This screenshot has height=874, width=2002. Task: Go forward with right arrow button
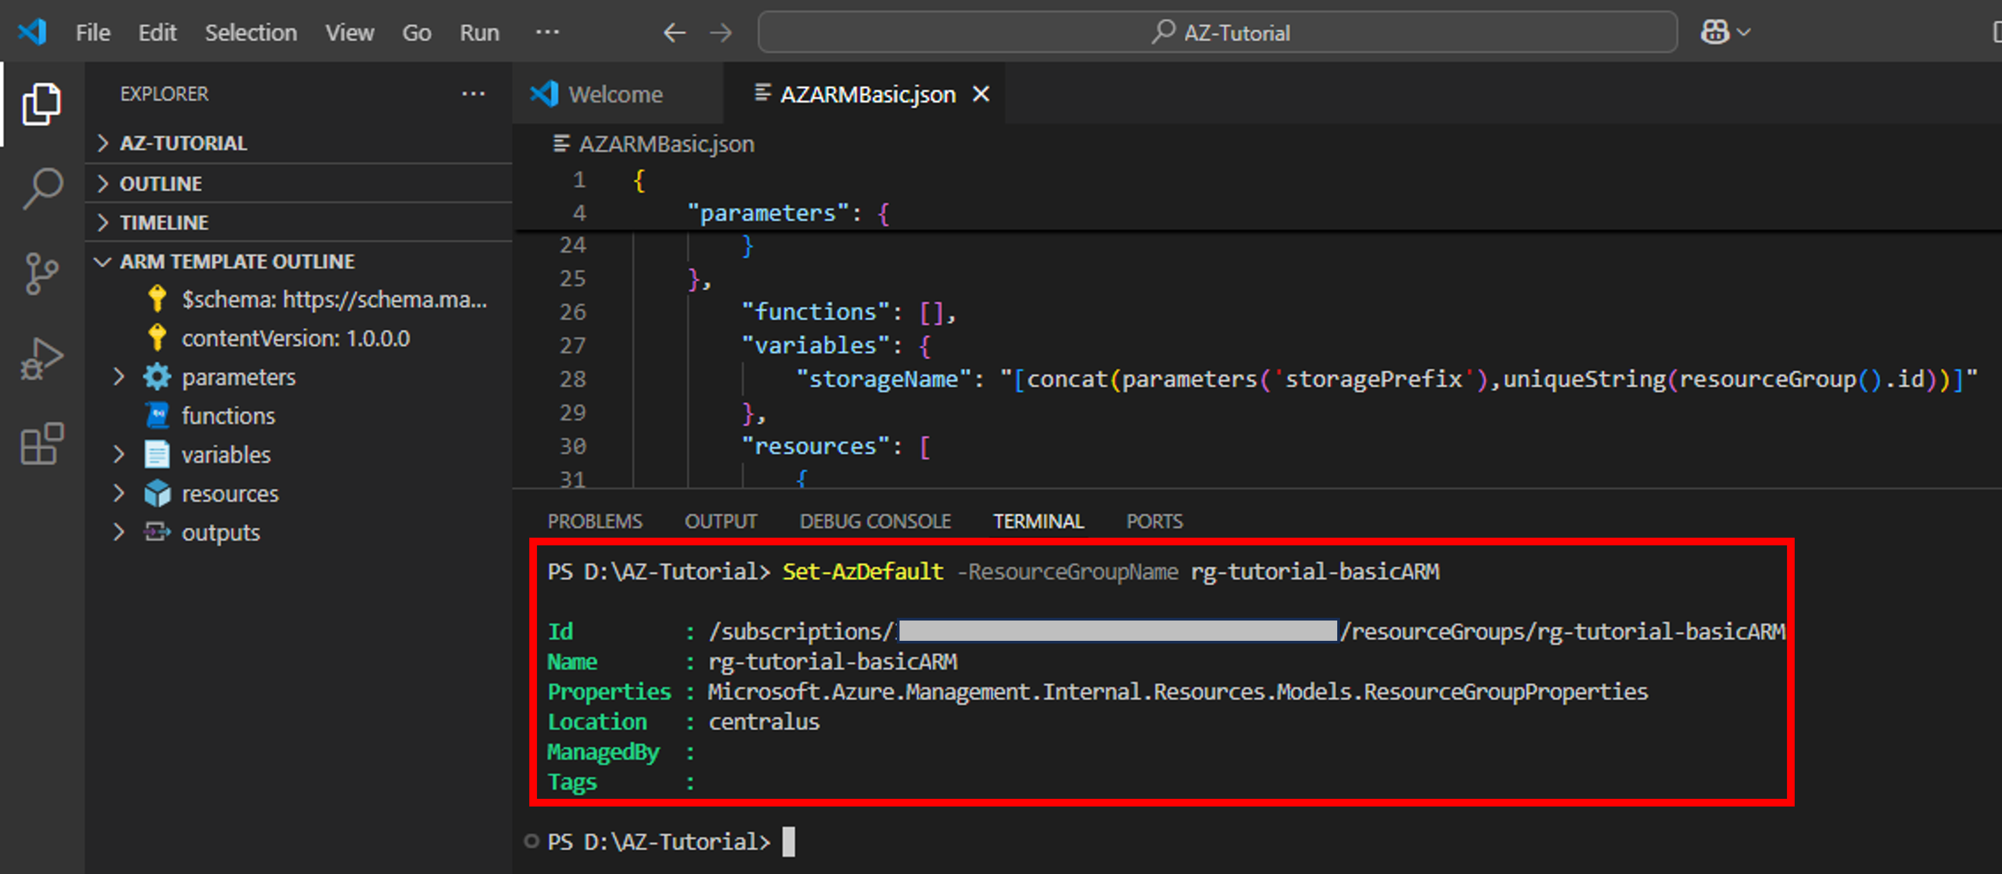pos(721,33)
